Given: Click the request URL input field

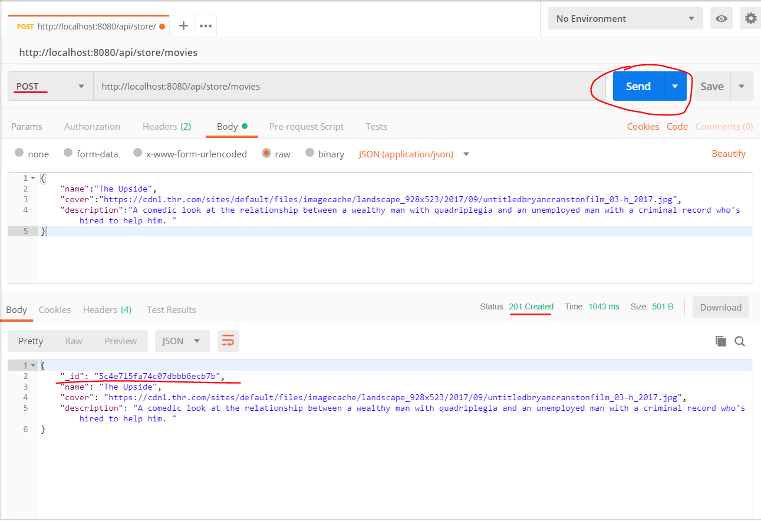Looking at the screenshot, I should click(x=348, y=86).
